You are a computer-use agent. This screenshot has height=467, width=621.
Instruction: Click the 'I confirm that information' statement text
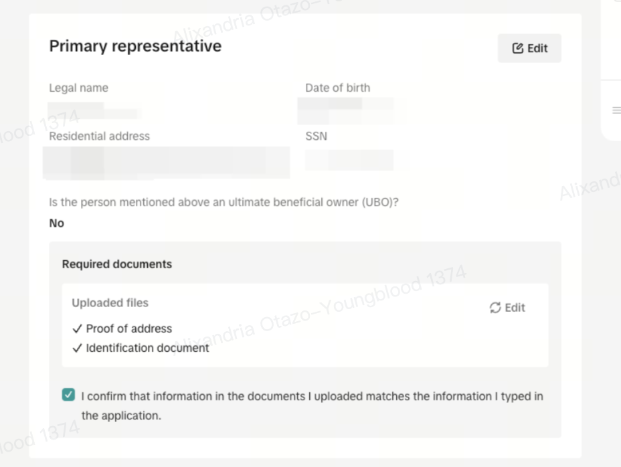tap(312, 396)
